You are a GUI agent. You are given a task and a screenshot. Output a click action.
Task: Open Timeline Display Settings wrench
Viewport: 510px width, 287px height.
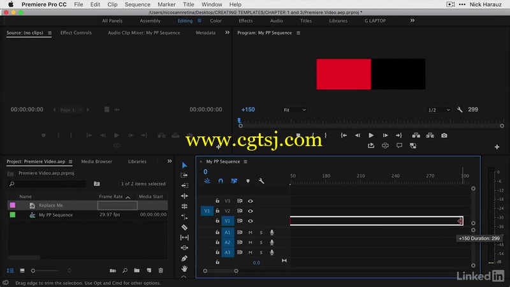point(261,181)
